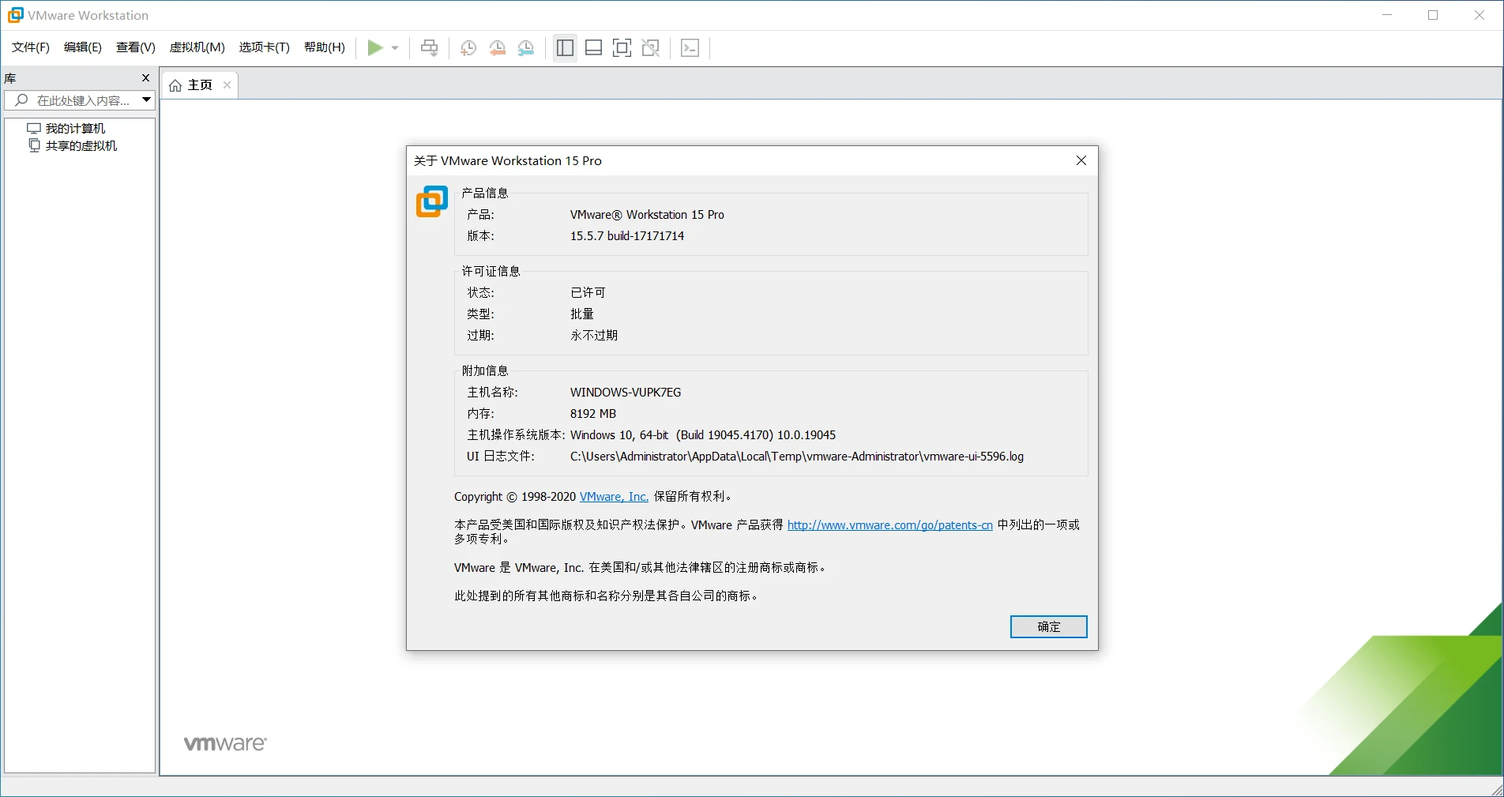Toggle the thumbnail bar view
1504x797 pixels.
click(593, 48)
